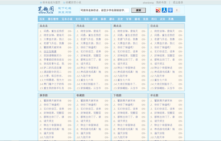
Task: Open 九阳天帝 in 日点击 list
Action: 159,76
